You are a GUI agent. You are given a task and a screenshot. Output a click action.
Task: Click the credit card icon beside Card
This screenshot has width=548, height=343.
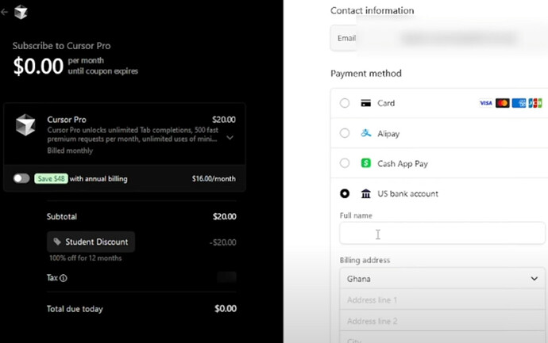tap(366, 103)
